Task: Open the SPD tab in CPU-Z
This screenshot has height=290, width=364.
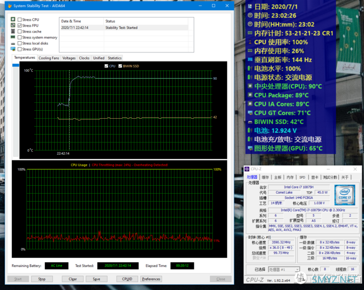Action: 302,177
